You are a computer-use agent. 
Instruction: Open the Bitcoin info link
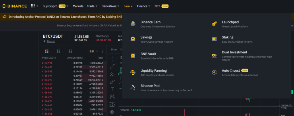51,41
